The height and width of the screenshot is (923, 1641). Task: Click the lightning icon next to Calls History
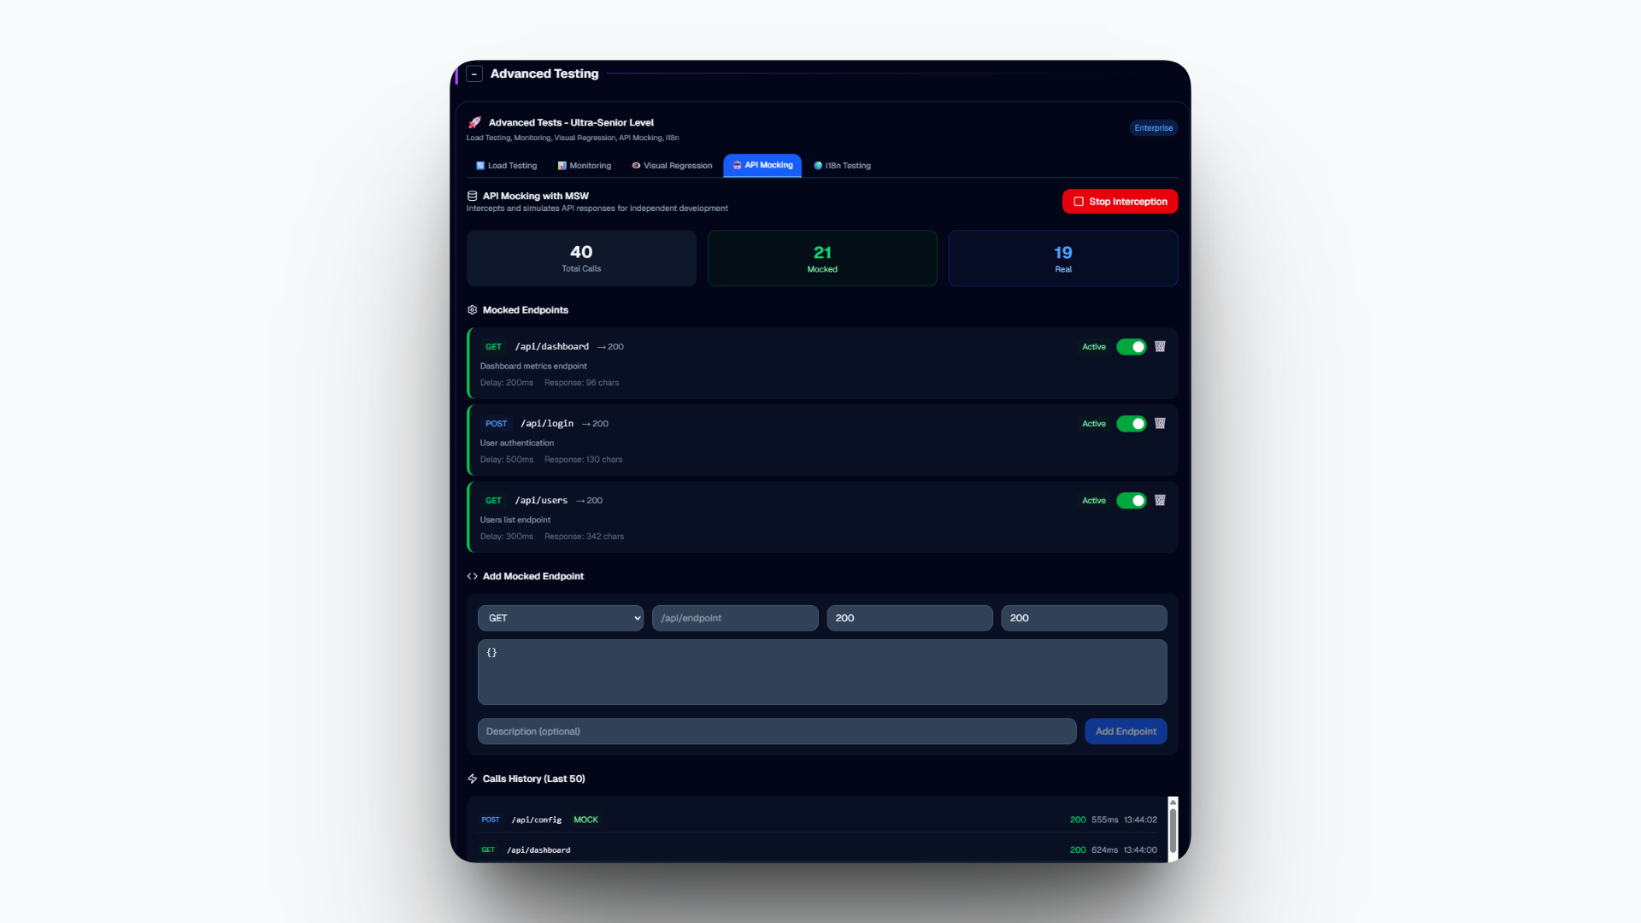point(472,779)
